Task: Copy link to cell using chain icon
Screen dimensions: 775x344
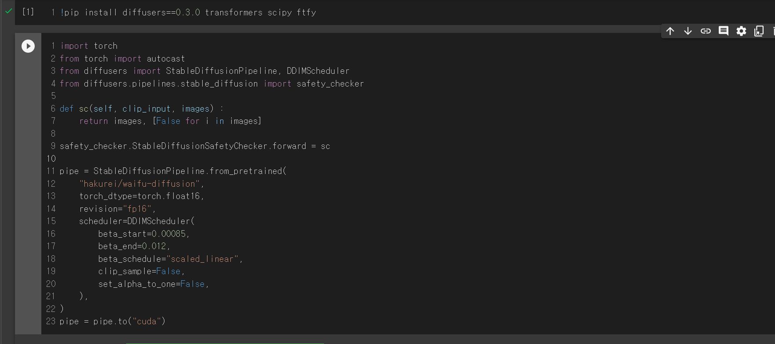Action: click(x=706, y=31)
